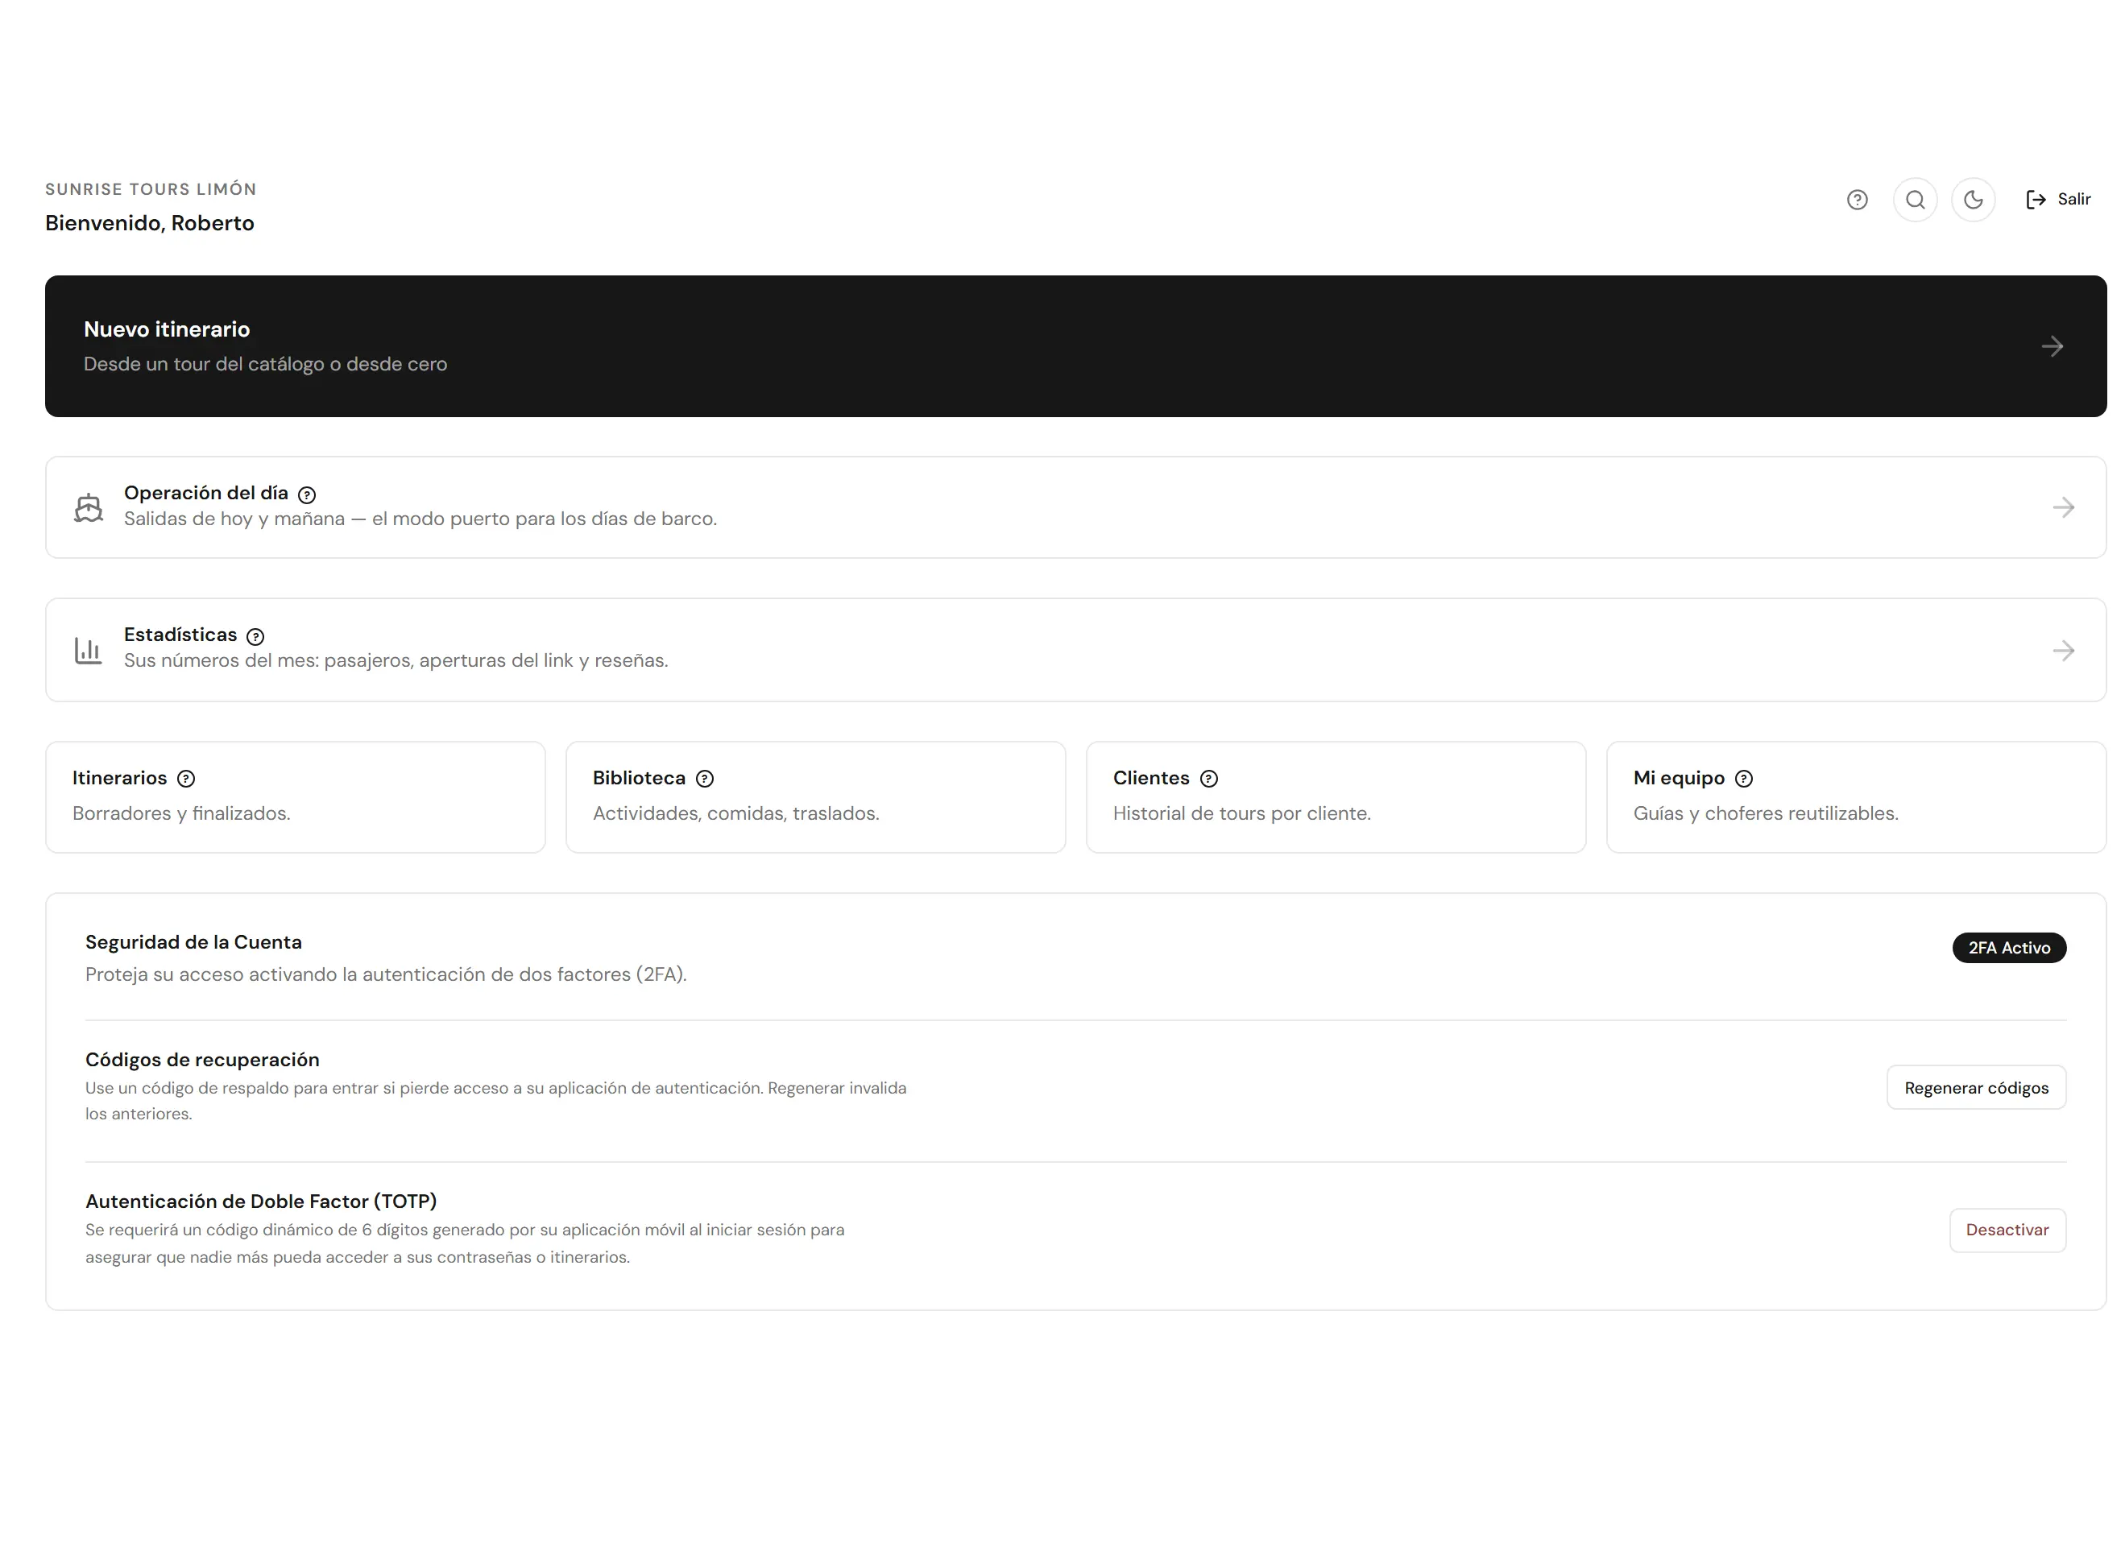Click the logout arrow icon beside Salir
This screenshot has width=2125, height=1551.
tap(2035, 200)
